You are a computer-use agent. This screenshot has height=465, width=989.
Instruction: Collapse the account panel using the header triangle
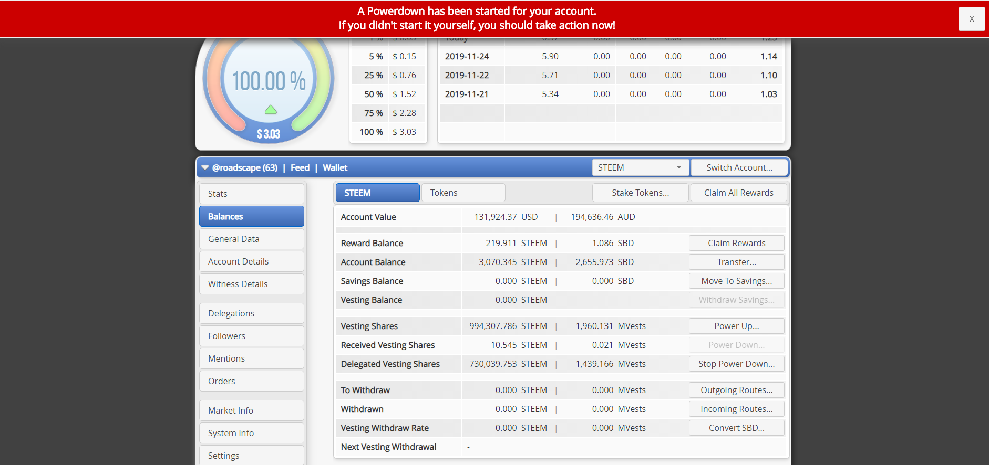(205, 168)
